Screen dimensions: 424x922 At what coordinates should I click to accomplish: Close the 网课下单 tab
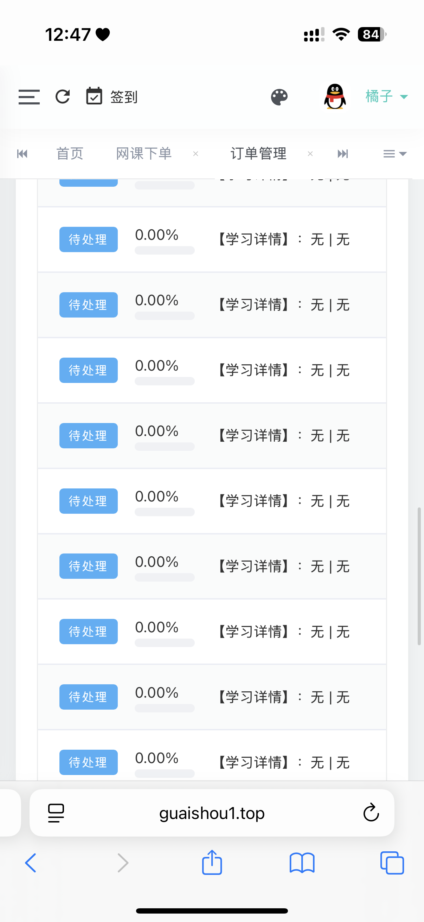pyautogui.click(x=195, y=154)
